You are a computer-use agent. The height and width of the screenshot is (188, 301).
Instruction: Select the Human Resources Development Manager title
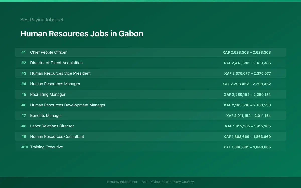point(68,105)
